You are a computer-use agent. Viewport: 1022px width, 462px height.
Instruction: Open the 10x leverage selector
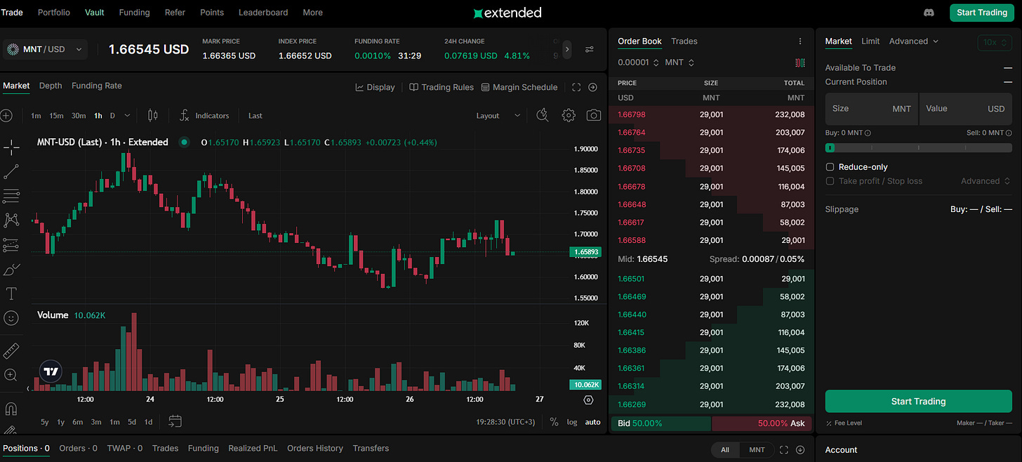pos(995,42)
